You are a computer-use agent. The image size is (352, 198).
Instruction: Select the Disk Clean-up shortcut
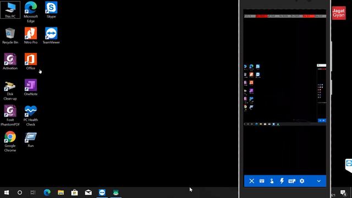click(10, 90)
